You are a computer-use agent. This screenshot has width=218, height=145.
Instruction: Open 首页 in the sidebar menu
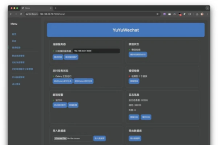pyautogui.click(x=14, y=34)
